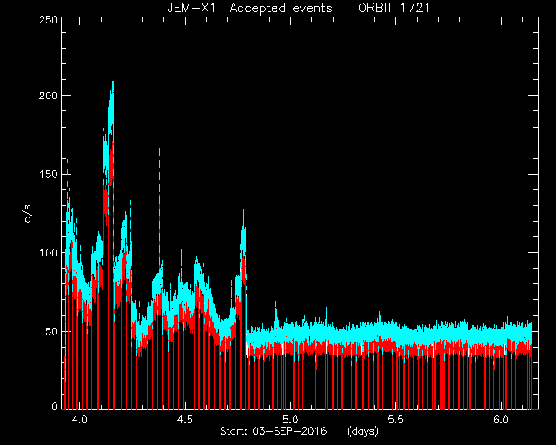Click the 150 tick label on y-axis

coord(49,174)
